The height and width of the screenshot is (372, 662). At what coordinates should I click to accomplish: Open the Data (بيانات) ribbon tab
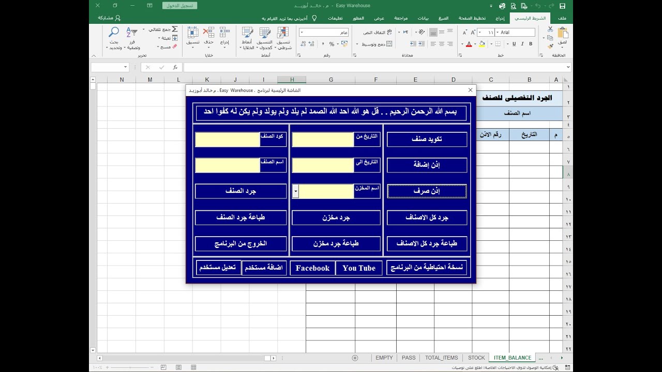(x=423, y=18)
